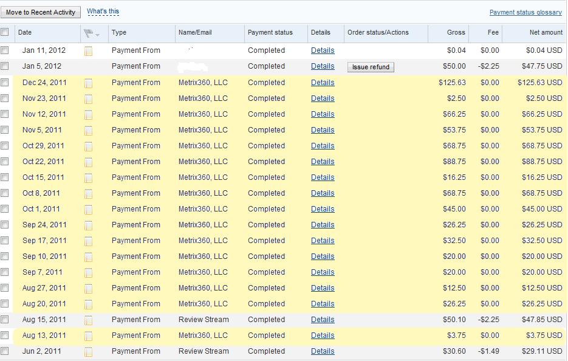Viewport: 568px width, 361px height.
Task: Open the note icon for the Dec 24, 2011 transaction
Action: point(89,82)
